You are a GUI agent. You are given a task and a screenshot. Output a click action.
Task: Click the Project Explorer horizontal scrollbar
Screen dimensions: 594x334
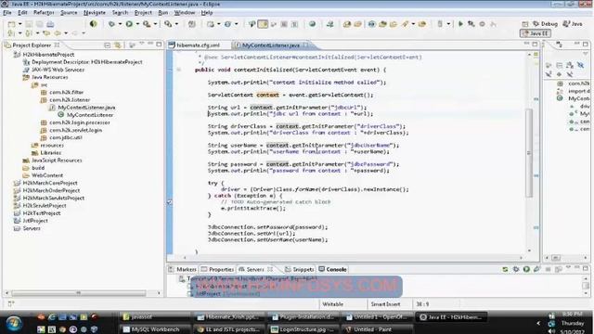tap(78, 293)
